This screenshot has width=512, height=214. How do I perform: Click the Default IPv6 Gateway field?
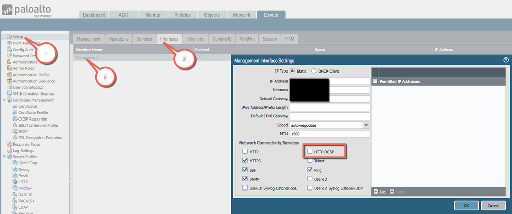coord(330,116)
